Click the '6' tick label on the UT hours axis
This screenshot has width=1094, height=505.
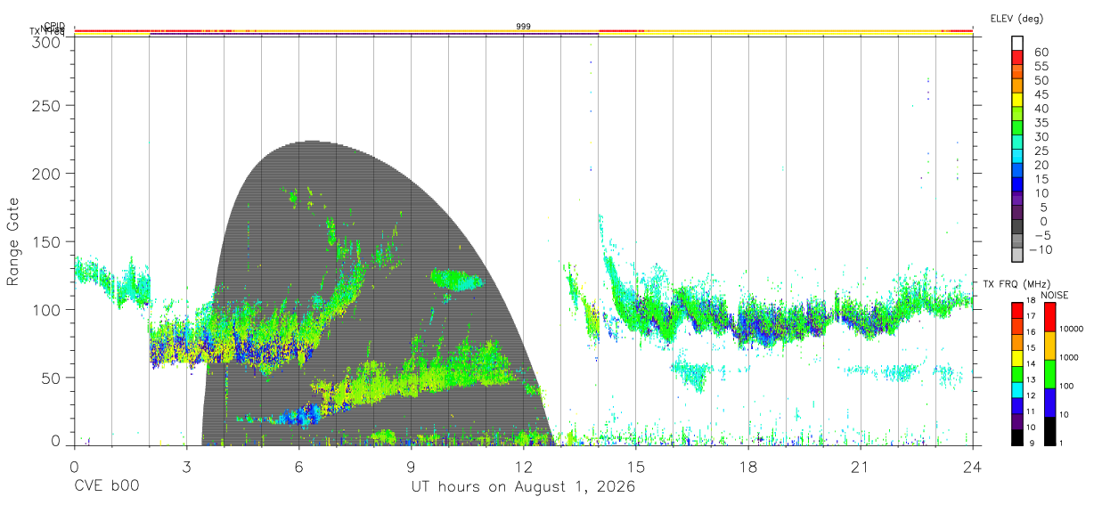coord(299,467)
